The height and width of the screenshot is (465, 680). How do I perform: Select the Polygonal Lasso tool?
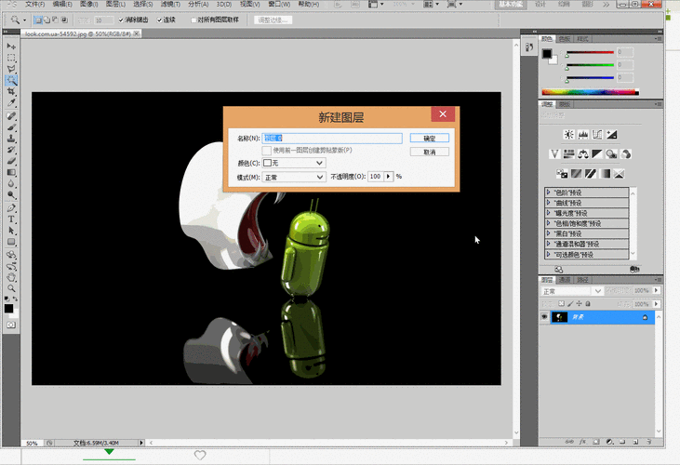point(11,69)
